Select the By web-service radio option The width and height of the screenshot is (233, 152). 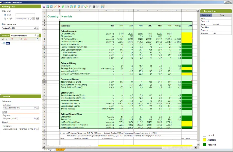point(3,24)
